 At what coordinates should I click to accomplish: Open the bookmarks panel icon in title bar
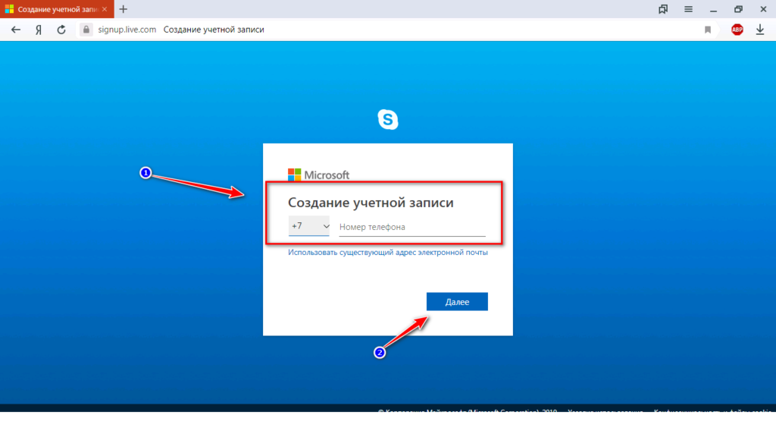[663, 9]
